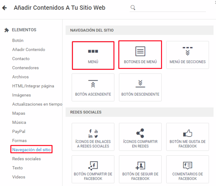Choose the Menú de Secciones element
Screen dimensions: 216x186
pos(187,55)
